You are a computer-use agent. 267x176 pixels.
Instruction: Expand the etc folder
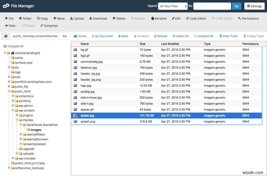click(x=9, y=67)
